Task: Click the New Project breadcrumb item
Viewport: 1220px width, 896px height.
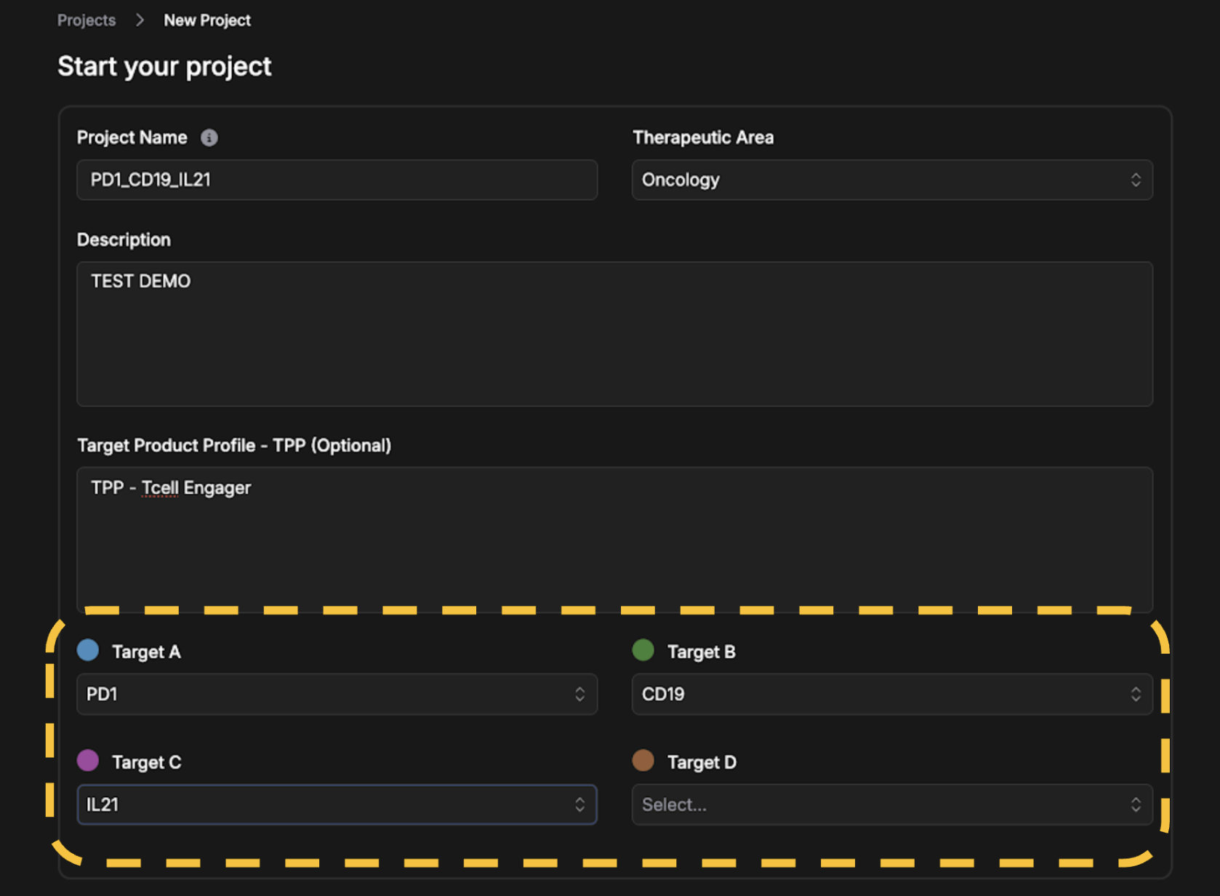Action: pos(207,20)
